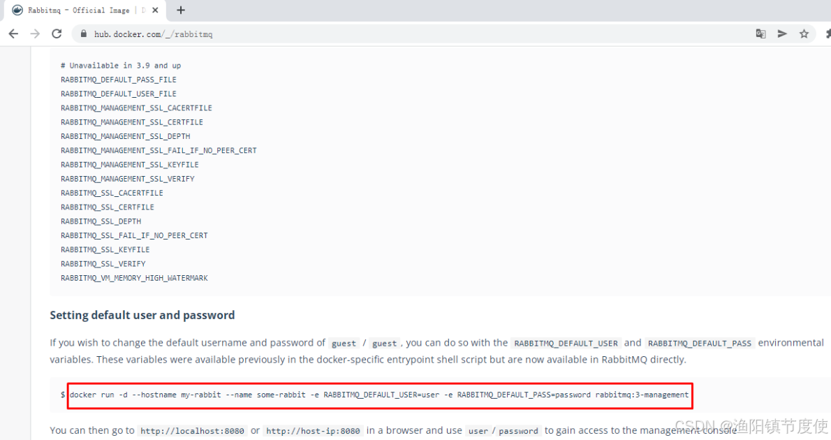Reload the Docker Hub page

57,34
